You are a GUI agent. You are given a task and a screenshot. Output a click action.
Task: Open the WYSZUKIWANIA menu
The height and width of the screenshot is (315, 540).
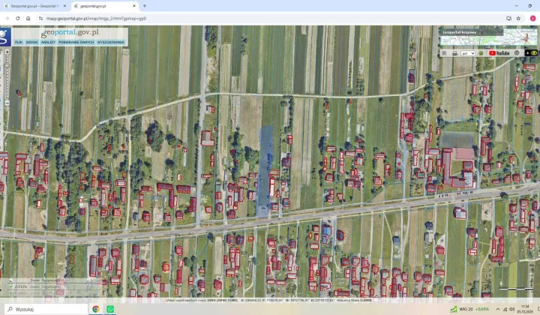(x=110, y=42)
